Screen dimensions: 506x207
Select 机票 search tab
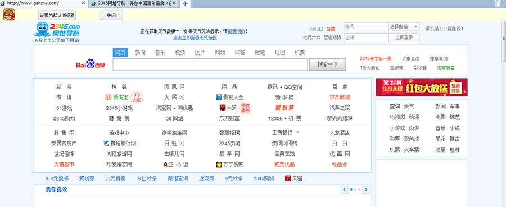(300, 53)
